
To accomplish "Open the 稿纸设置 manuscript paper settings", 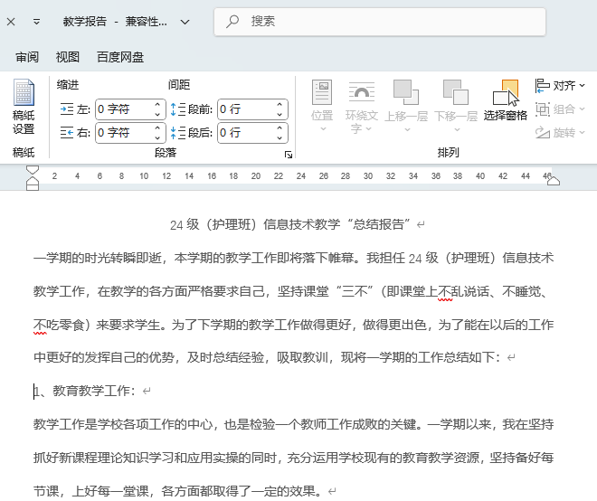I will pos(24,107).
